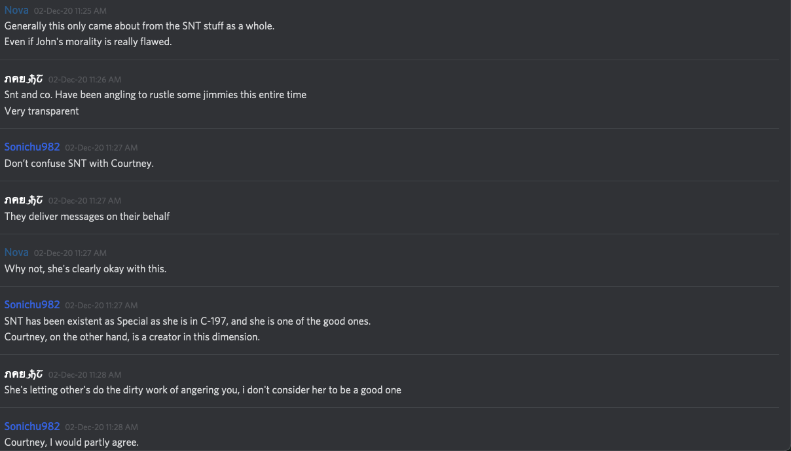Select 'They deliver messages on their behalf' text

pos(86,216)
